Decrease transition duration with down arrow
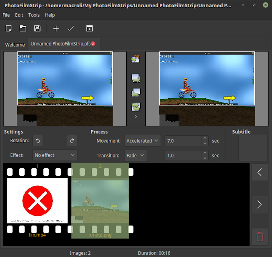Image resolution: width=272 pixels, height=257 pixels. (205, 158)
